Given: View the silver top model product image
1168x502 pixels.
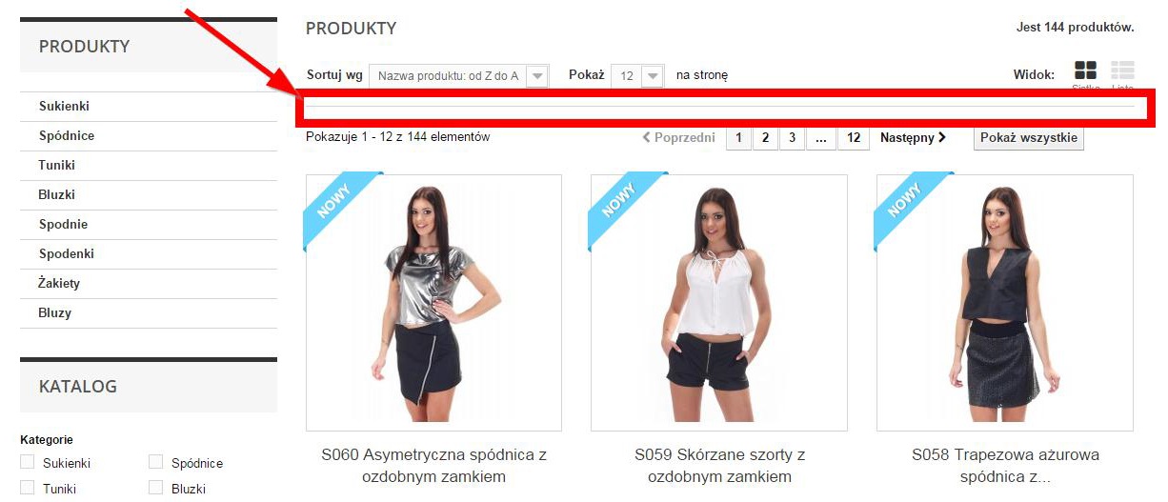Looking at the screenshot, I should pos(433,303).
